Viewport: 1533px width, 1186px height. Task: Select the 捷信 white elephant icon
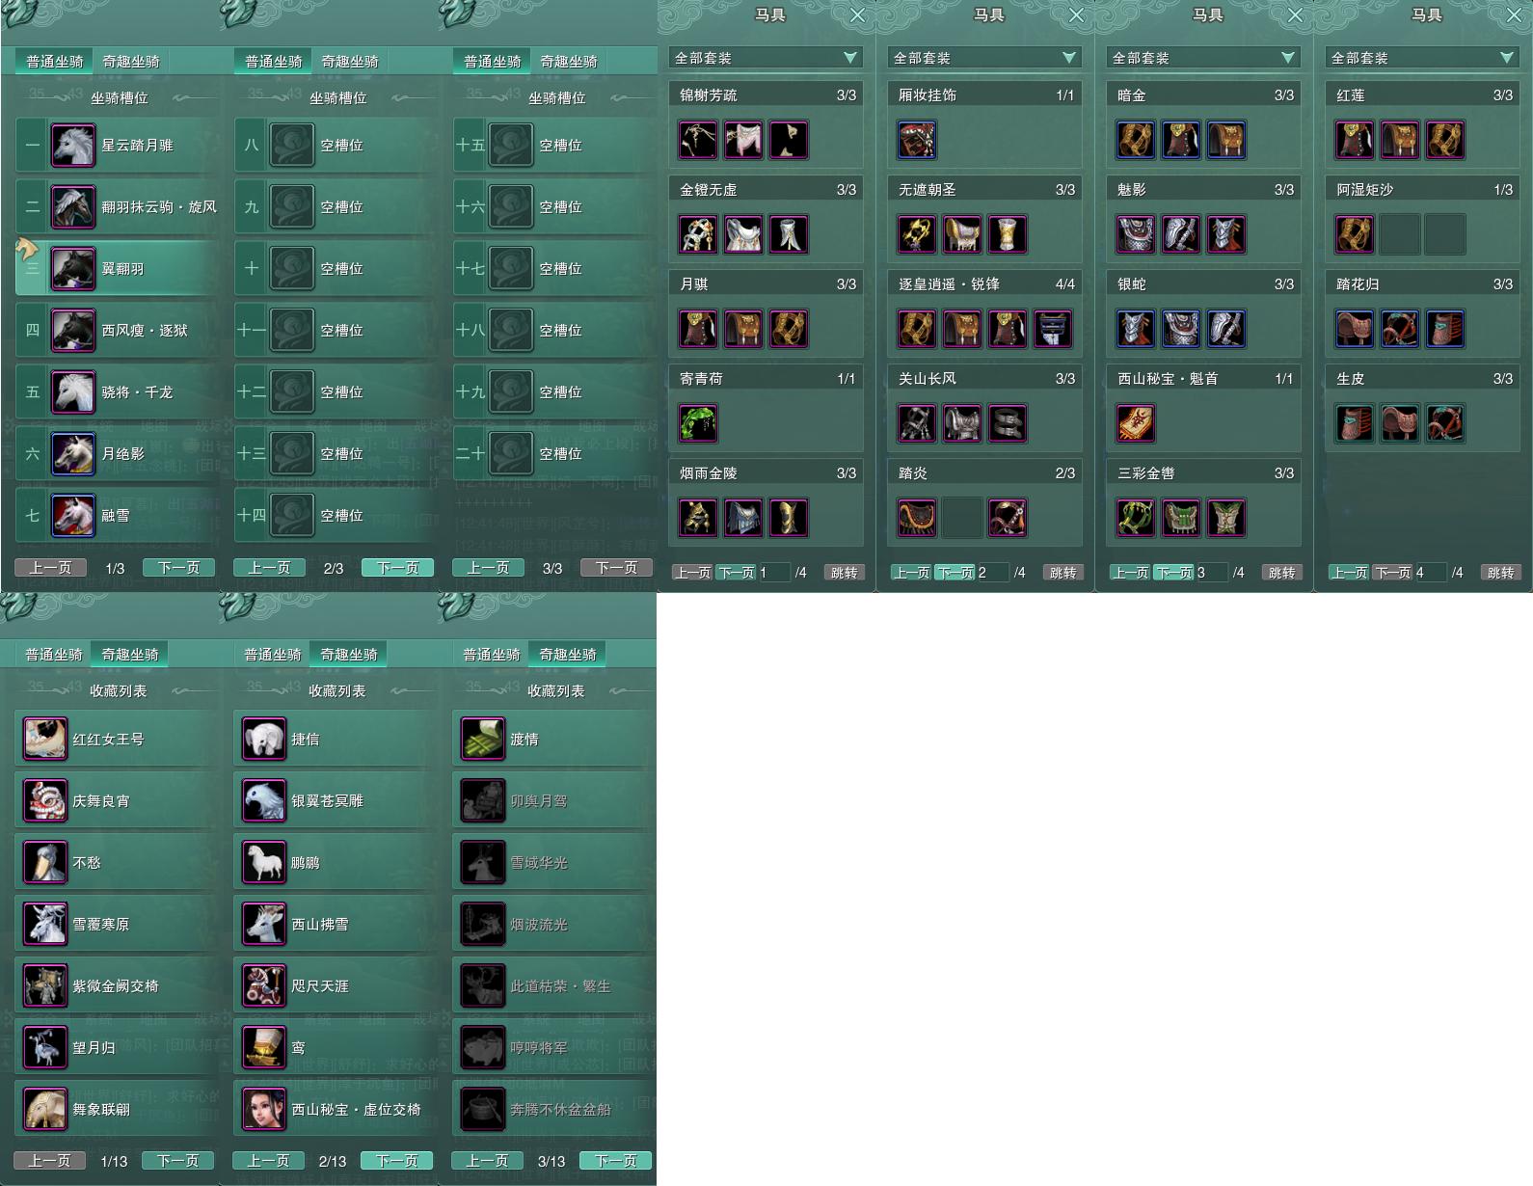264,739
